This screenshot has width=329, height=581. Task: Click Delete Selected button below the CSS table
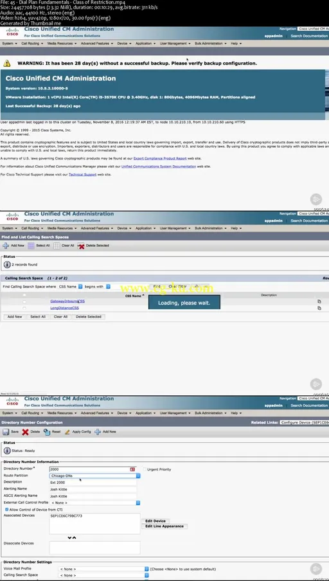89,317
